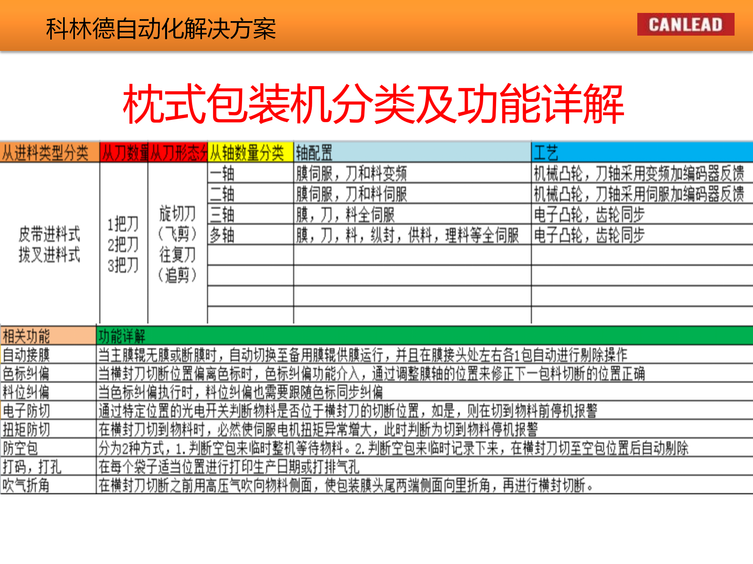Click the description starting 当横封刀切断位置偏离色标时
Viewport: 753px width, 564px height.
(x=425, y=373)
